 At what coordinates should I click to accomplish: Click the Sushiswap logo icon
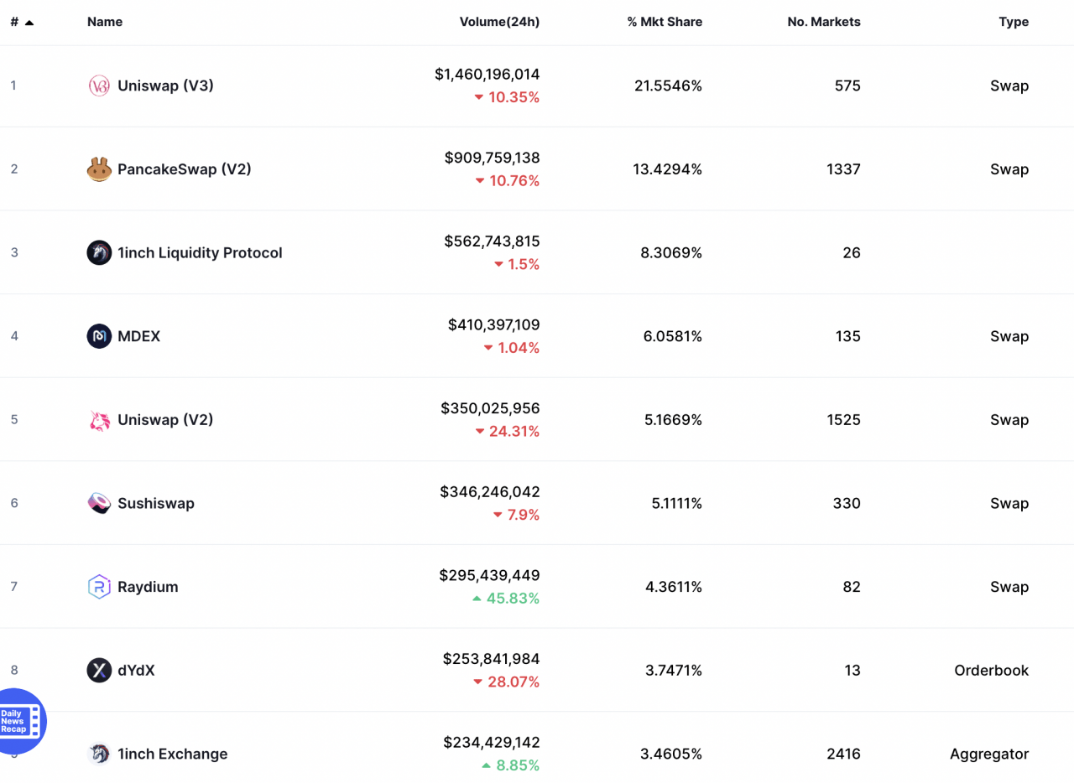coord(99,503)
